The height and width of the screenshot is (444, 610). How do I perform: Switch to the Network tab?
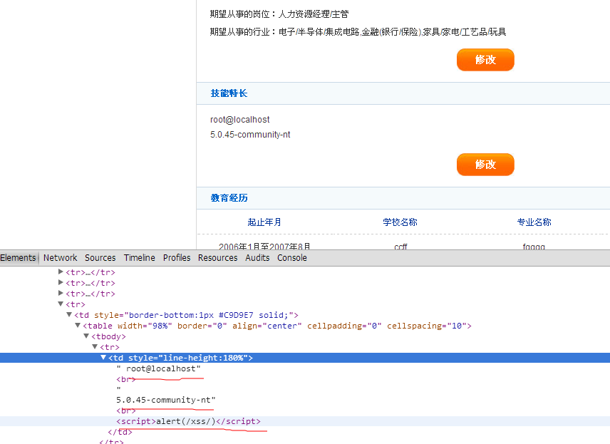coord(61,257)
